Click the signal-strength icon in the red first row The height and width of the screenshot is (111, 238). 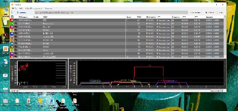[16, 20]
